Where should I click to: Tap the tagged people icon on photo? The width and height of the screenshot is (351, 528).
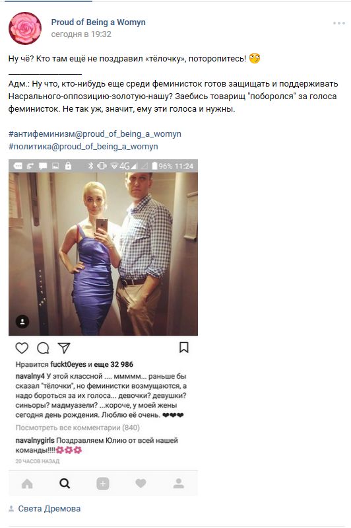point(22,322)
